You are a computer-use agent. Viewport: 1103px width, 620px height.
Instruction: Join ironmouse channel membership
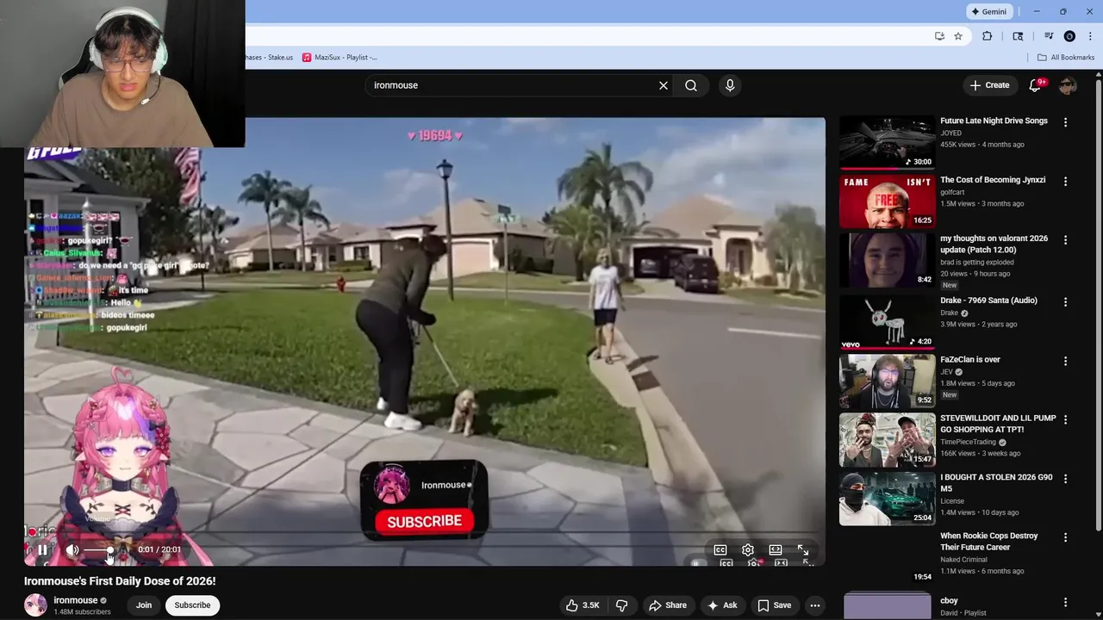coord(144,605)
